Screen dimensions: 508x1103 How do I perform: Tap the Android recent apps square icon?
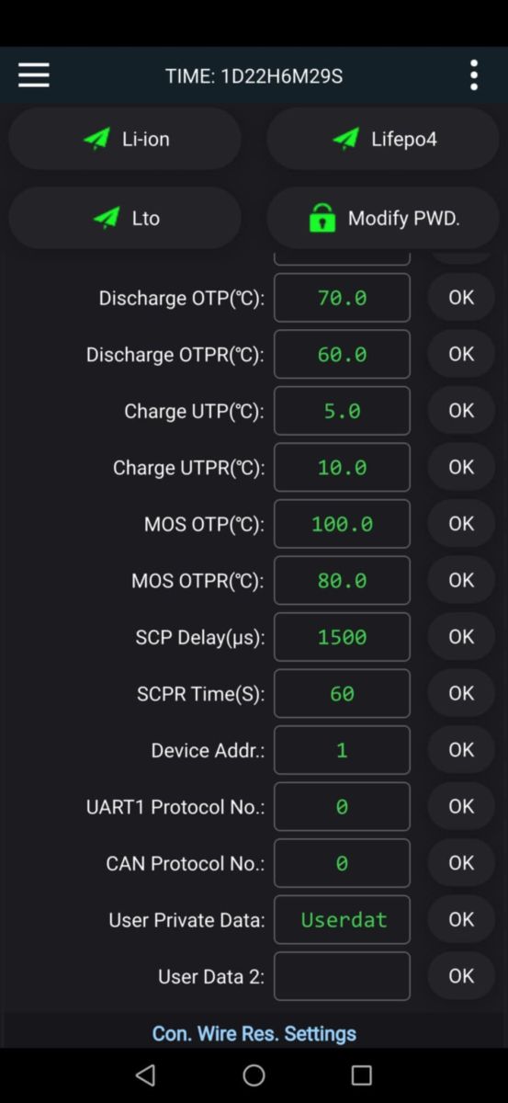coord(362,1075)
